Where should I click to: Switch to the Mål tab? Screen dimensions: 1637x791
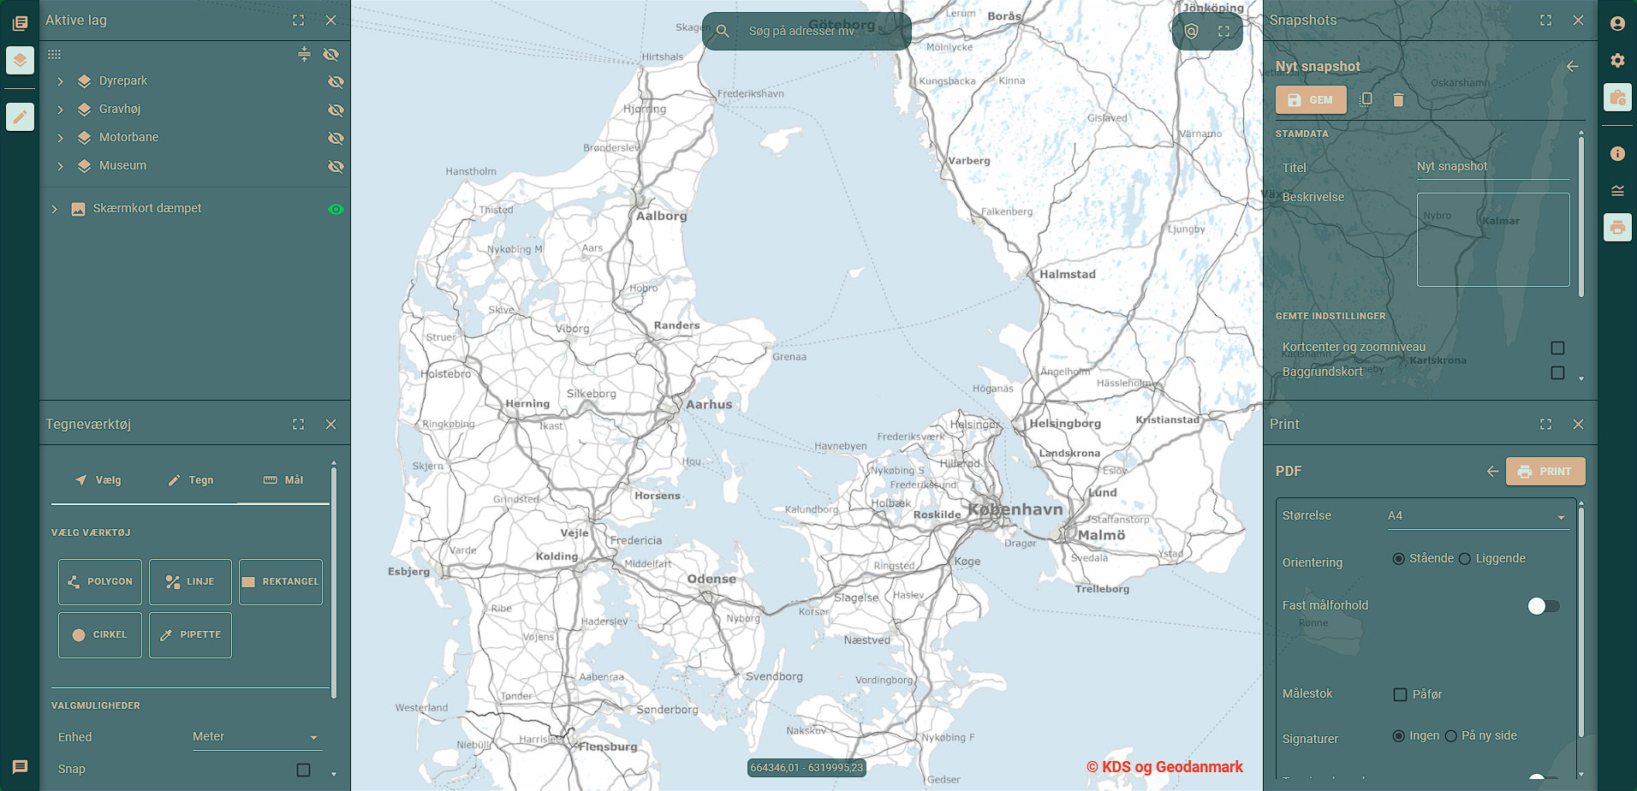(283, 480)
